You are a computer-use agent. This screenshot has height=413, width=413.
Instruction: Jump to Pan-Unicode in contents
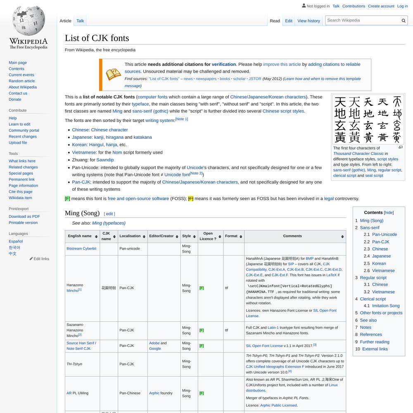384,235
